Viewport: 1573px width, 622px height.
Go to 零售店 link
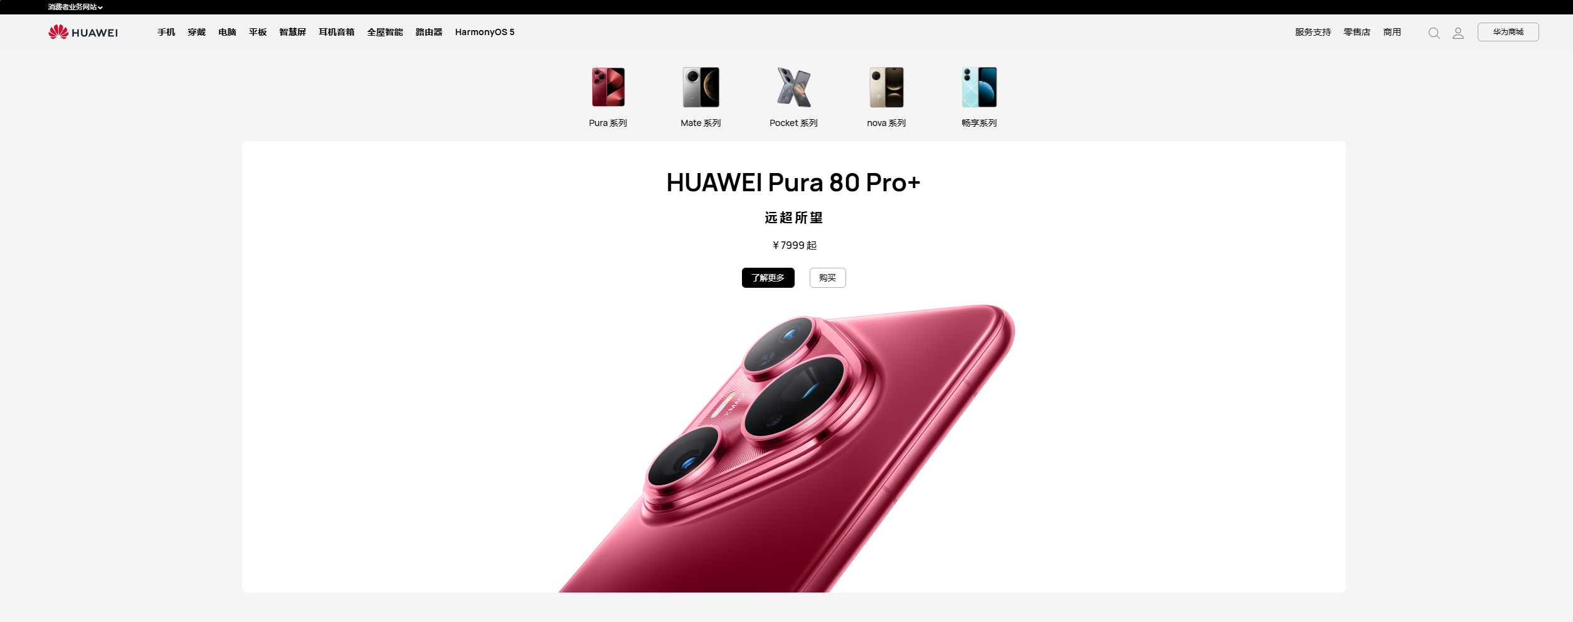[x=1357, y=32]
